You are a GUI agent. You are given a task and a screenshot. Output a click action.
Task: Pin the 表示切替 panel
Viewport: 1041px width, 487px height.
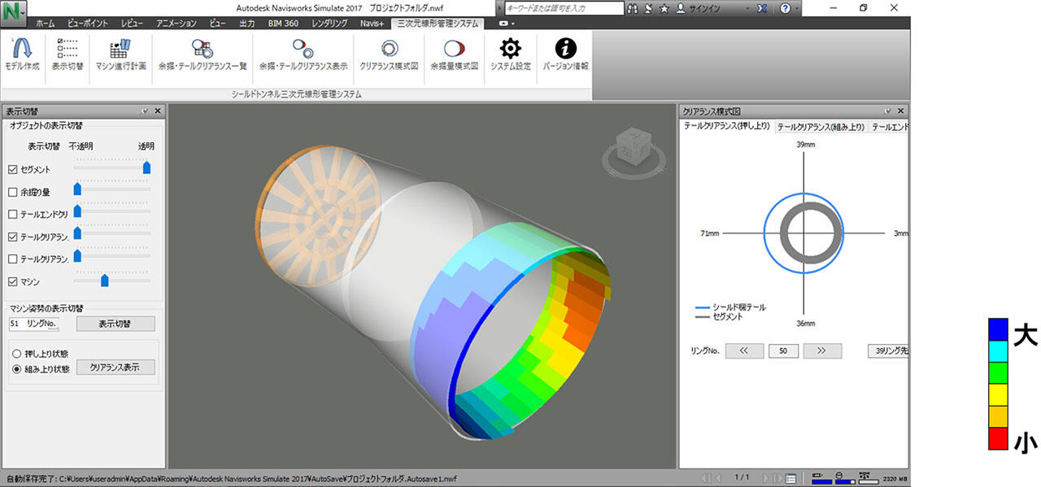tap(144, 111)
